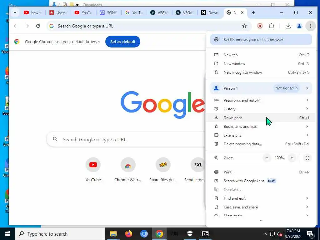Click the taskbar search box
Image resolution: width=320 pixels, height=240 pixels.
[x=60, y=234]
